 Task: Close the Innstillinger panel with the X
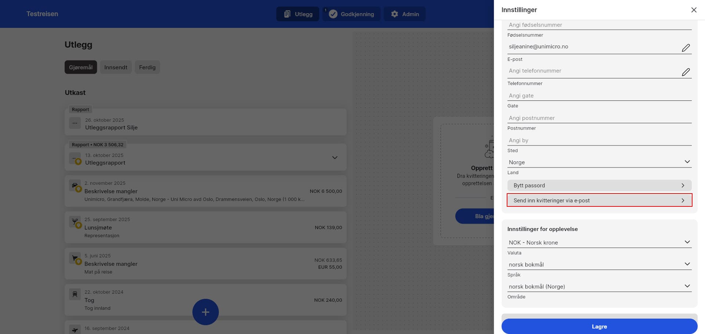694,10
